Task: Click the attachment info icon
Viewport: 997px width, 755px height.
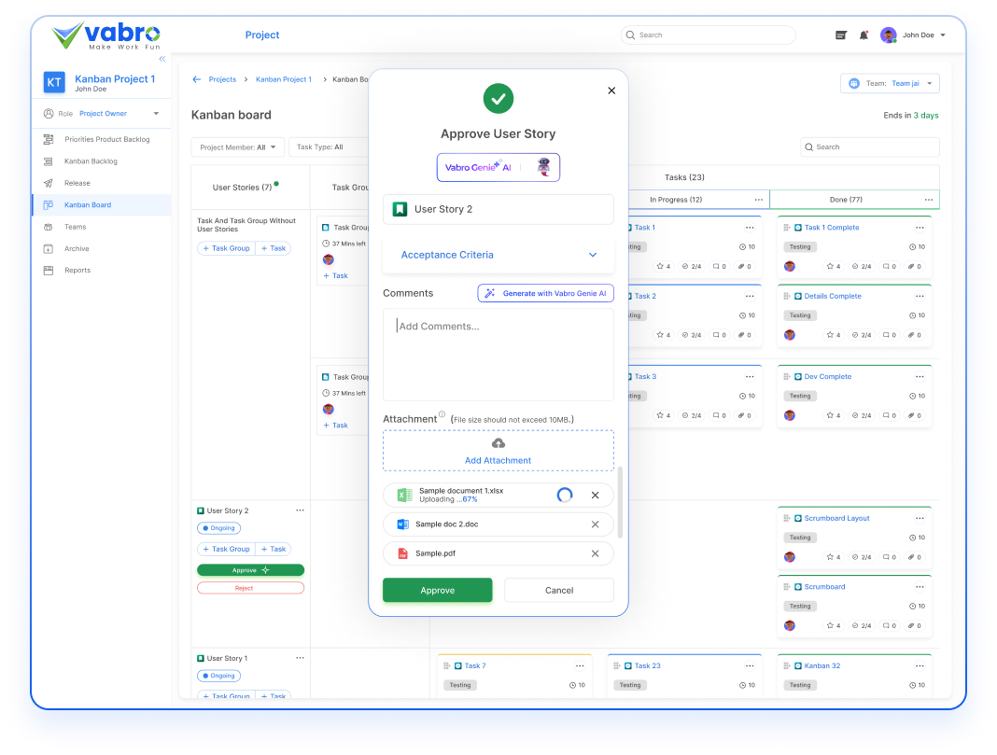Action: tap(442, 416)
